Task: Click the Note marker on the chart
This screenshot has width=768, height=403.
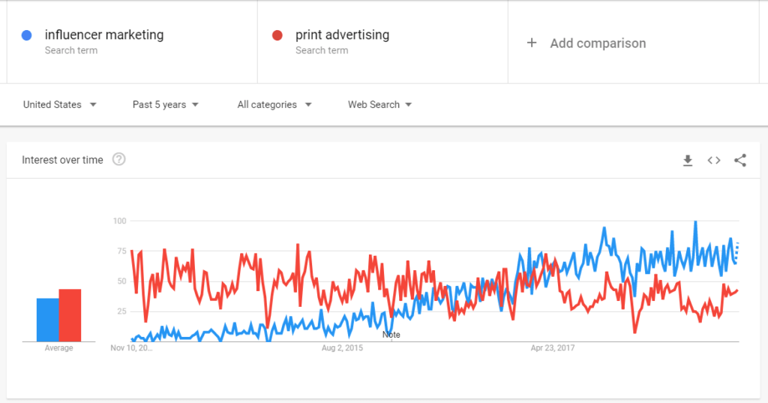Action: click(391, 335)
